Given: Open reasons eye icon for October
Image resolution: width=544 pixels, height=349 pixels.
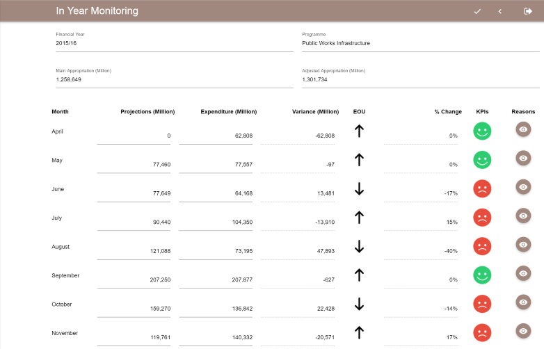Looking at the screenshot, I should pos(523,302).
